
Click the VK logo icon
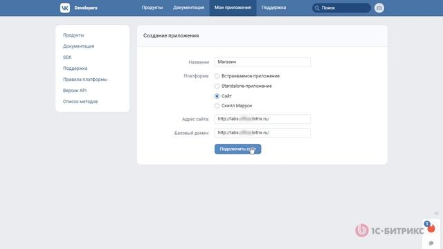click(65, 8)
